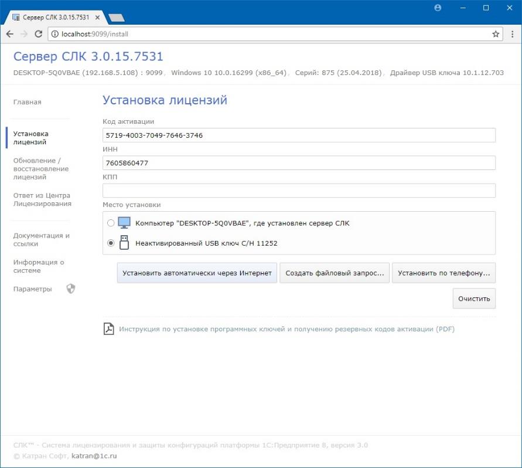
Task: Go to Обновление / восстановление лицензий
Action: click(41, 169)
